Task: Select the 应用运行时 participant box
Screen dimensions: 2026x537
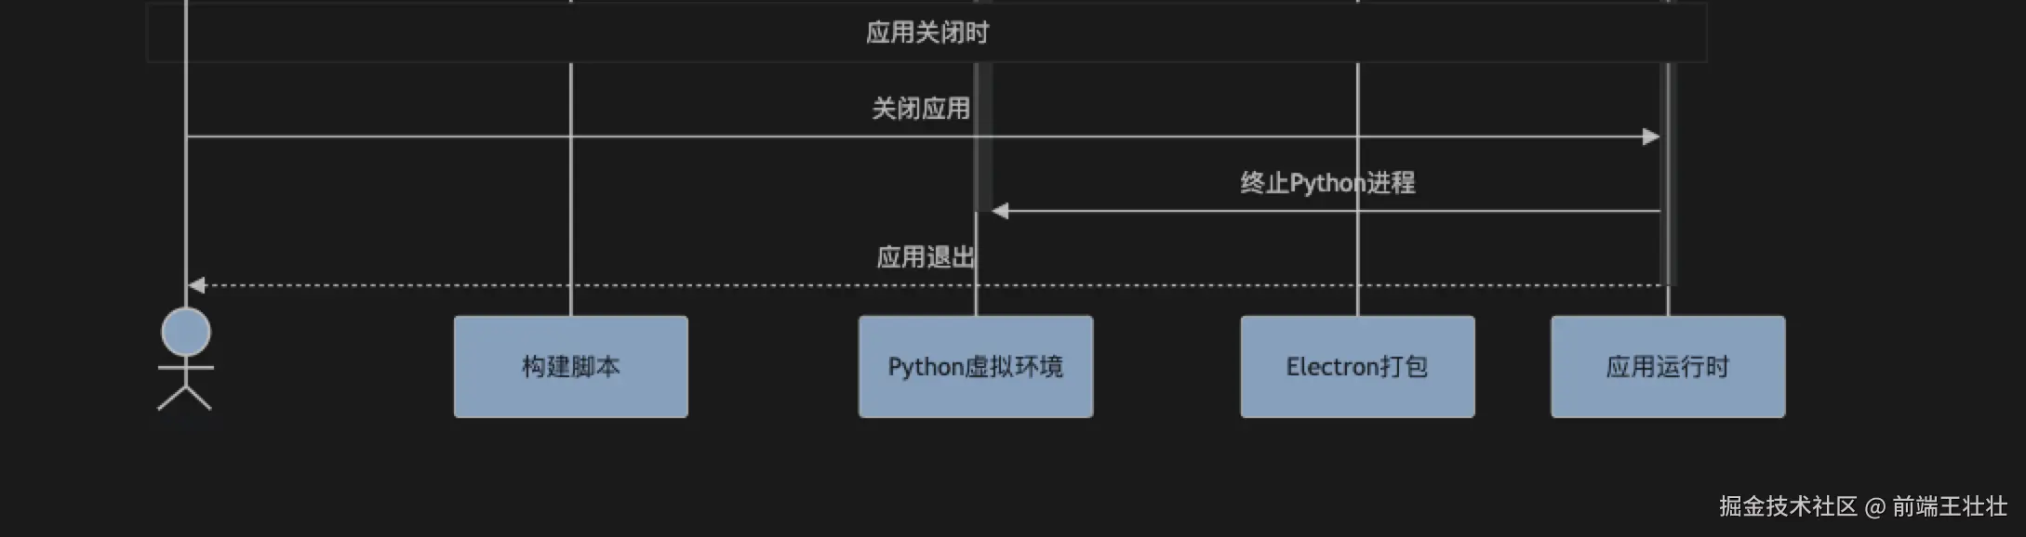Action: (1668, 367)
